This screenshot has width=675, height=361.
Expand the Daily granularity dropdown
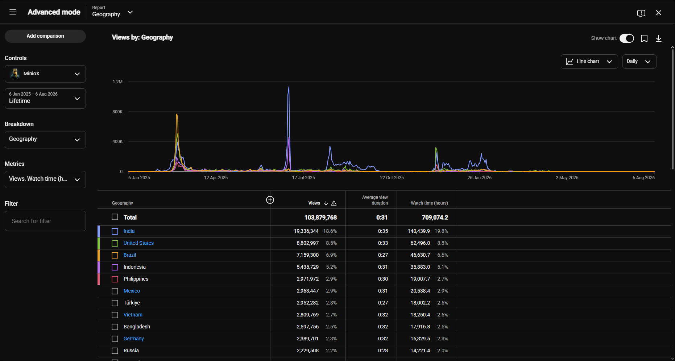(639, 62)
